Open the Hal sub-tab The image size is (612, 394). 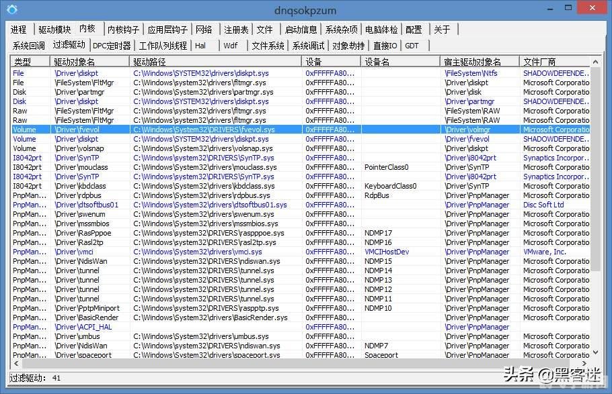pyautogui.click(x=200, y=46)
